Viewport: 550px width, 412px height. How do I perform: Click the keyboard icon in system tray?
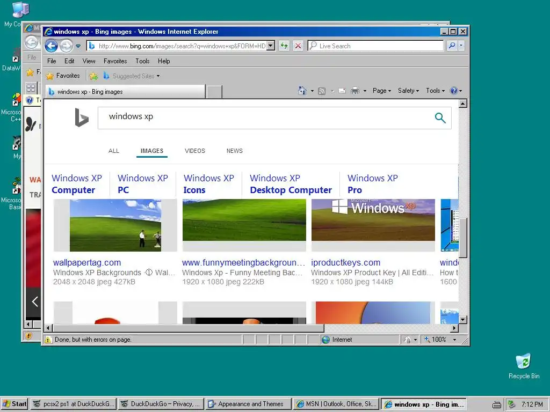[x=497, y=404]
